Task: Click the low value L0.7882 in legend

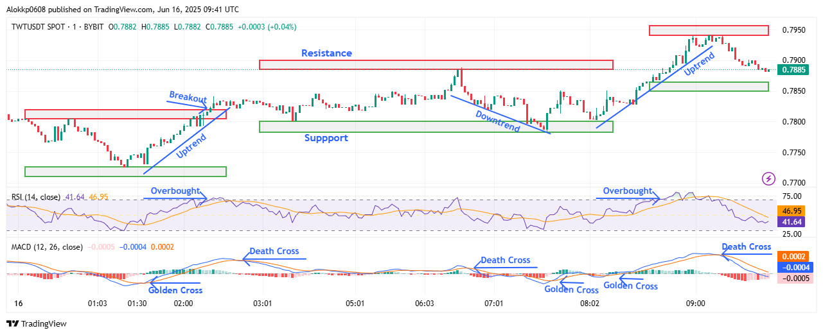Action: click(187, 27)
